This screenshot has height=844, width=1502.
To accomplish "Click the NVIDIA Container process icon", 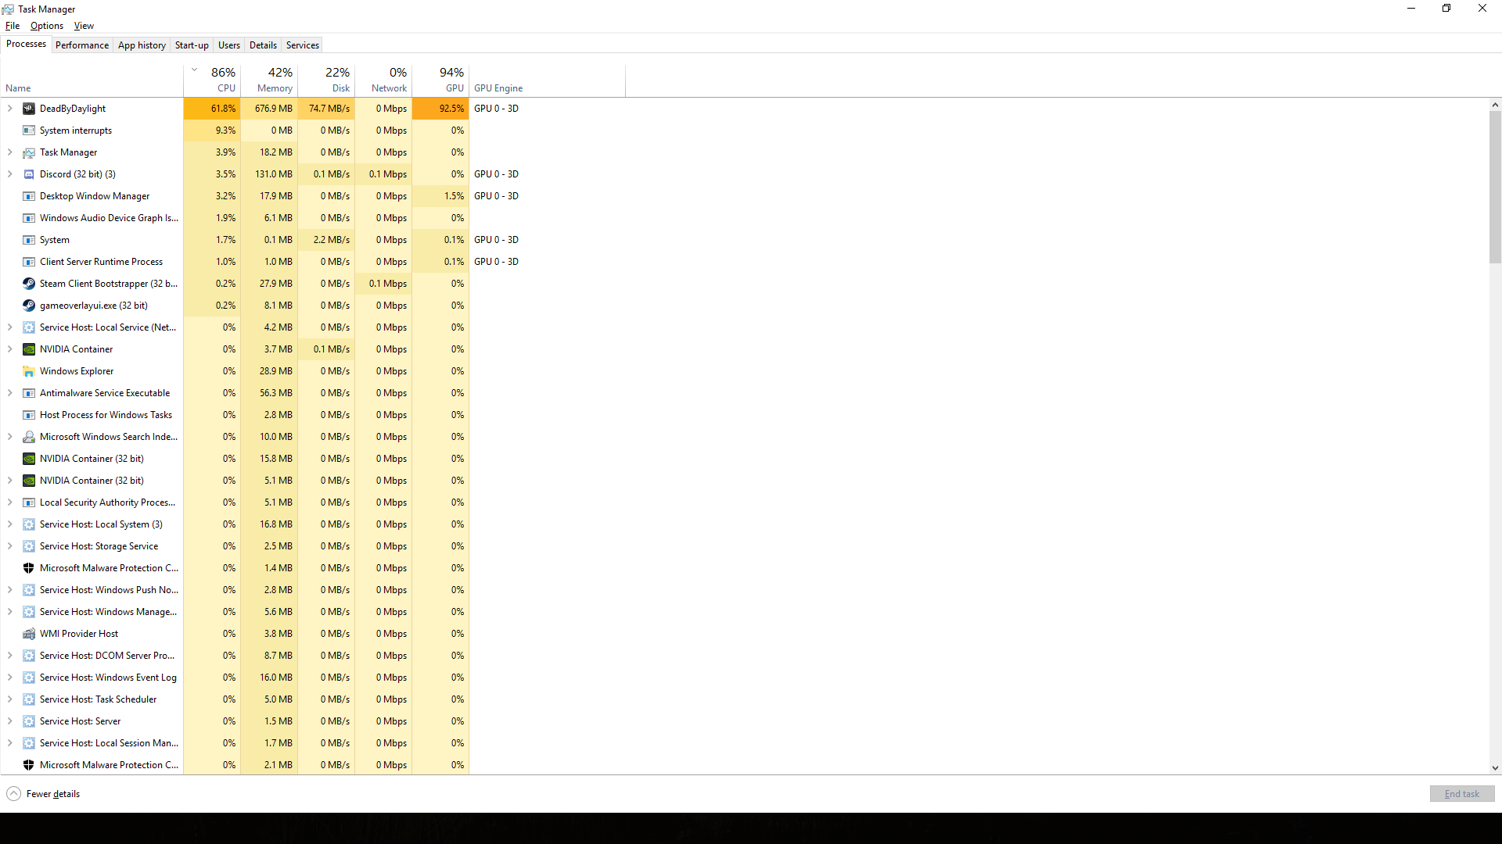I will pyautogui.click(x=29, y=349).
